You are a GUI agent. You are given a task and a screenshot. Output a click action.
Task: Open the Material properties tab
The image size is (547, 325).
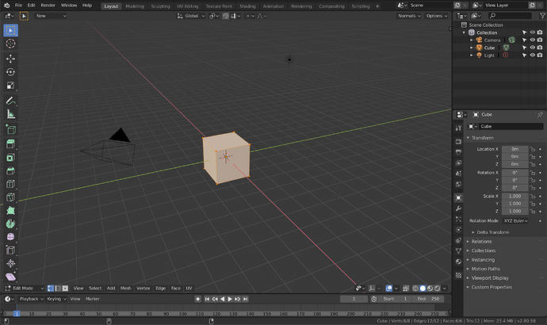pyautogui.click(x=458, y=262)
